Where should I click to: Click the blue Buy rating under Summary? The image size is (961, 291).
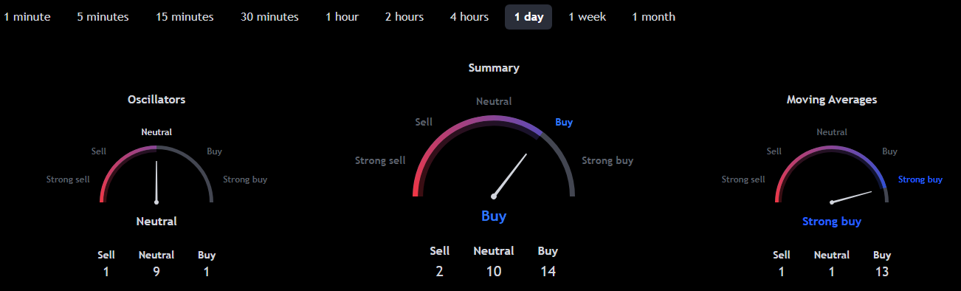(494, 216)
